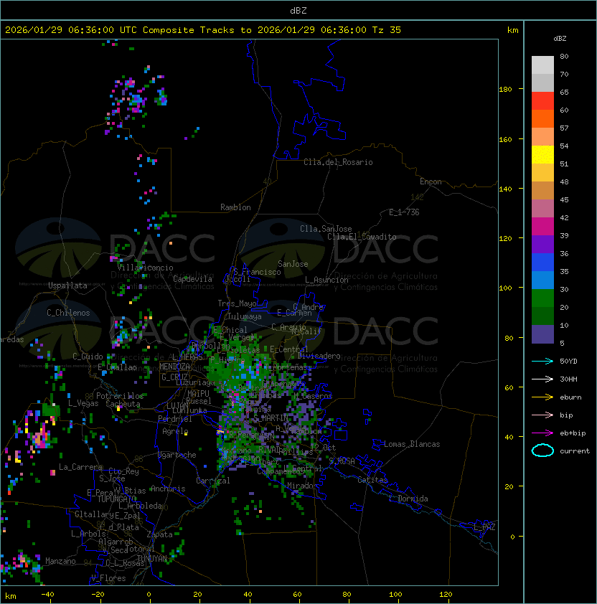Screen dimensions: 597x604
Task: Click the Ugarteche place label
Action: click(177, 455)
